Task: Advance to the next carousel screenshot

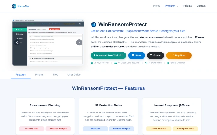Action: point(79,42)
